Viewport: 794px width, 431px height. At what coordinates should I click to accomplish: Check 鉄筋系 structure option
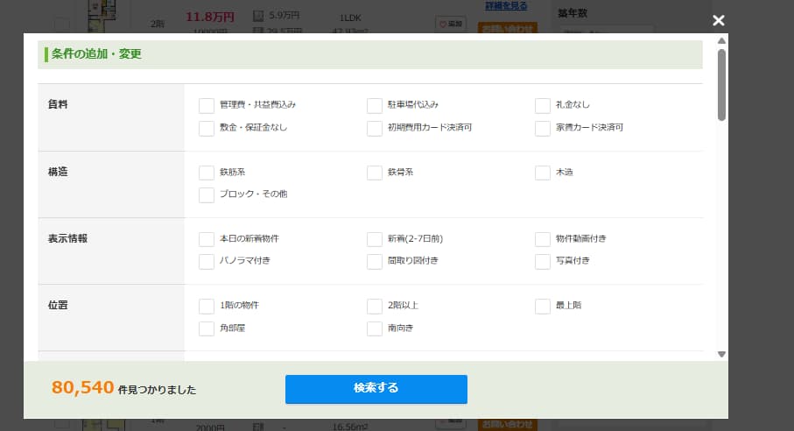[x=206, y=173]
